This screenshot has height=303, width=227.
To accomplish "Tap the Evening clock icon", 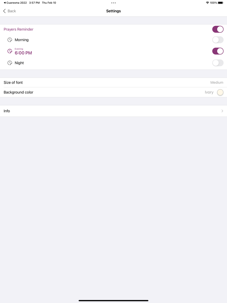I will (x=10, y=51).
